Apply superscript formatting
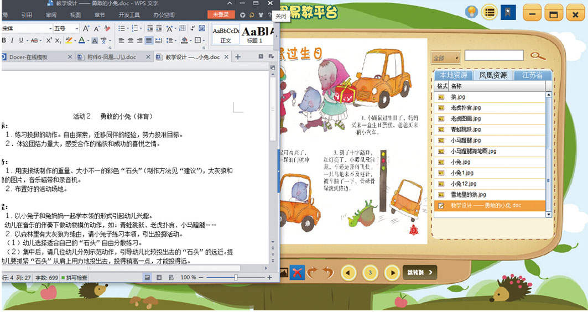Image resolution: width=588 pixels, height=312 pixels. pyautogui.click(x=49, y=40)
